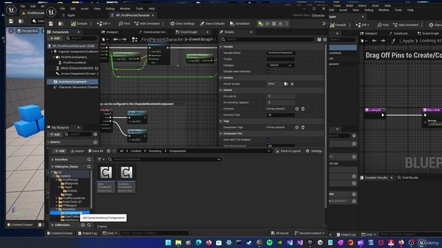The height and width of the screenshot is (248, 442).
Task: Click Windows Start button on taskbar
Action: coord(169,242)
